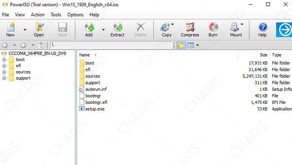Image resolution: width=292 pixels, height=165 pixels.
Task: Select the autorun.inf file
Action: 96,89
